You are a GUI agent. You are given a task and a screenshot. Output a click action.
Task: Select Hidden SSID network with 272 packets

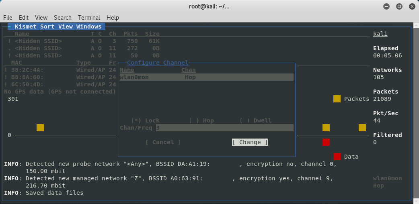coord(84,48)
